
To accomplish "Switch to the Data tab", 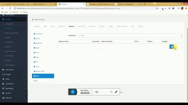I will (45, 26).
